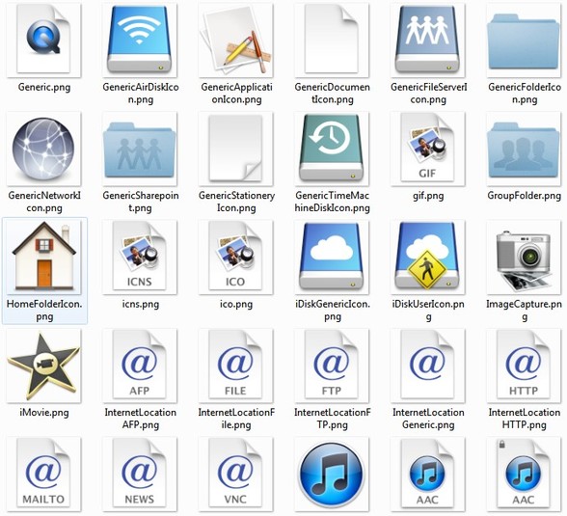567x516 pixels.
Task: Click the iDiskGenericIcon cloud drive
Action: (332, 258)
